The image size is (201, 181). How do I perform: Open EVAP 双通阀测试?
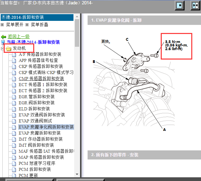pyautogui.click(x=35, y=121)
